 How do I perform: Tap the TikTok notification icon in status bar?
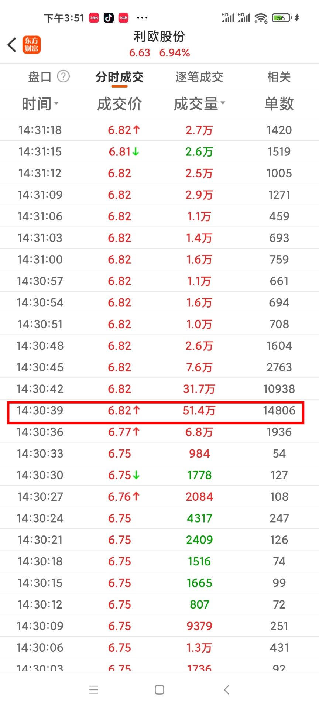109,18
